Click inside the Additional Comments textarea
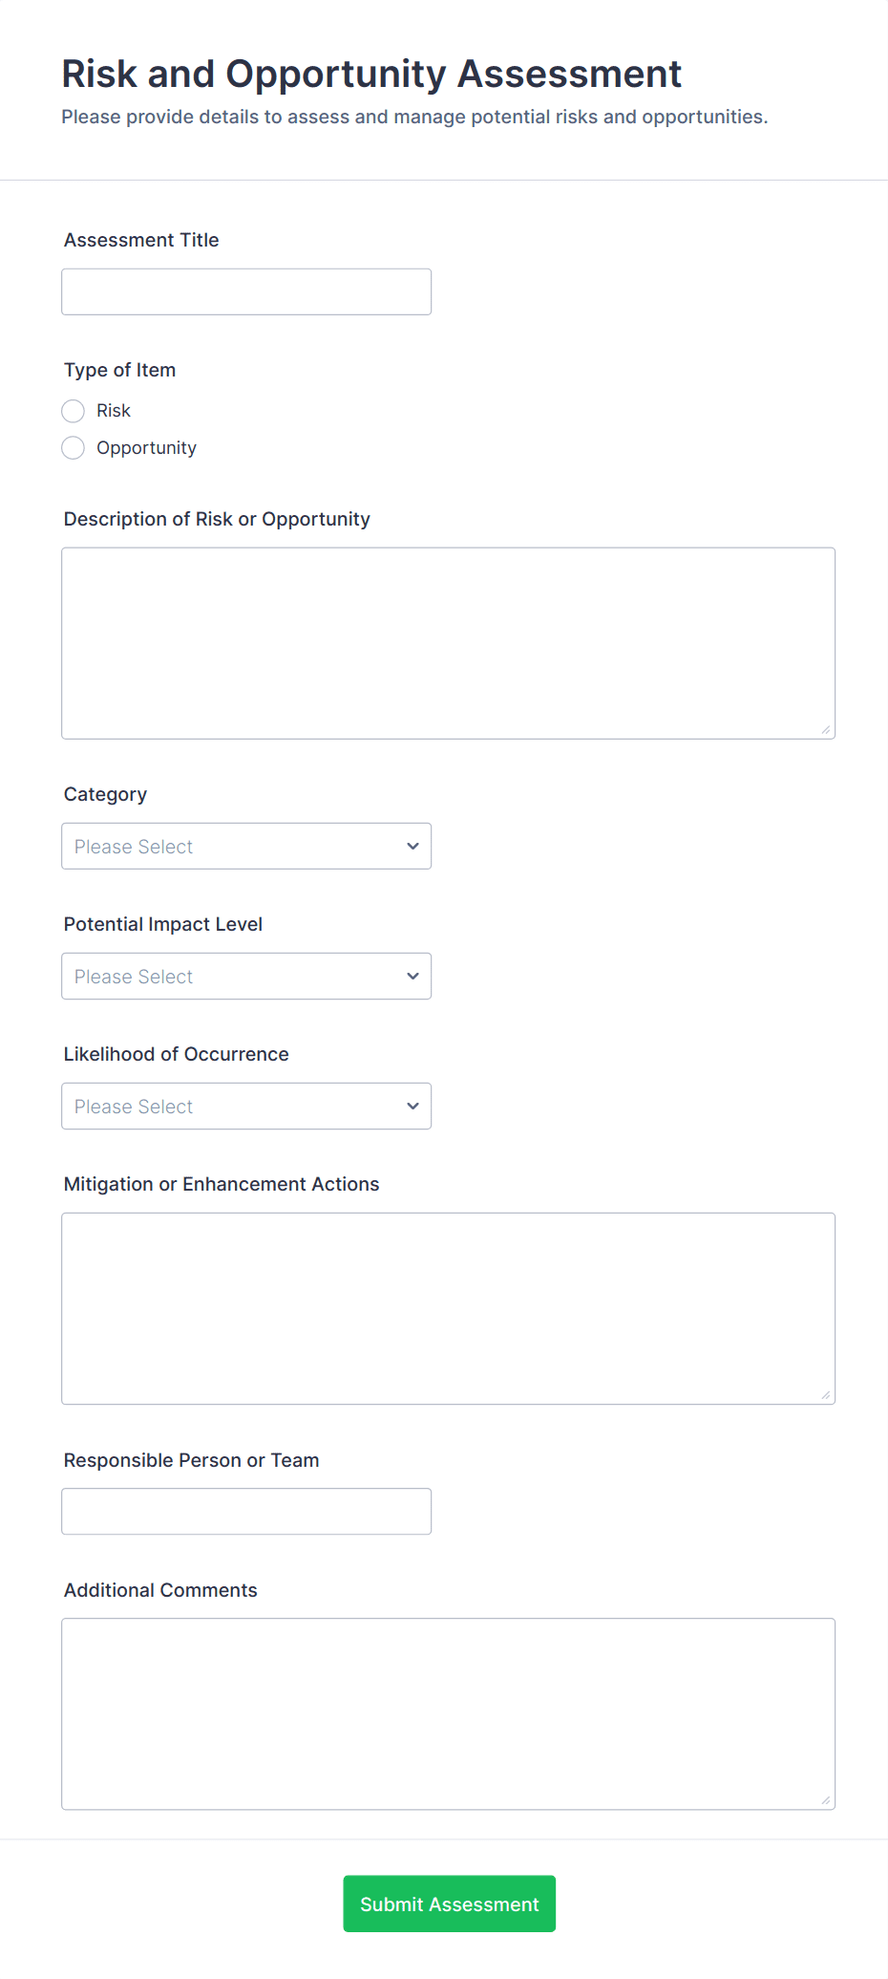The width and height of the screenshot is (888, 1979). [x=448, y=1713]
